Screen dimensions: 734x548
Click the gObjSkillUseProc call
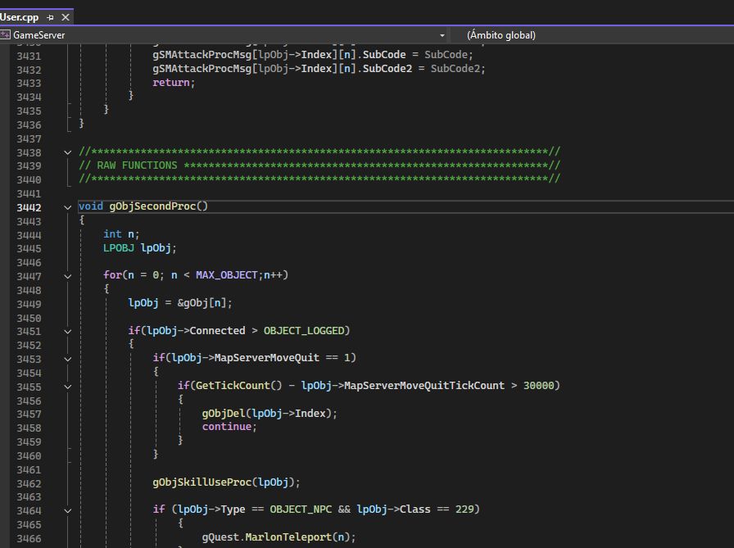[x=202, y=482]
